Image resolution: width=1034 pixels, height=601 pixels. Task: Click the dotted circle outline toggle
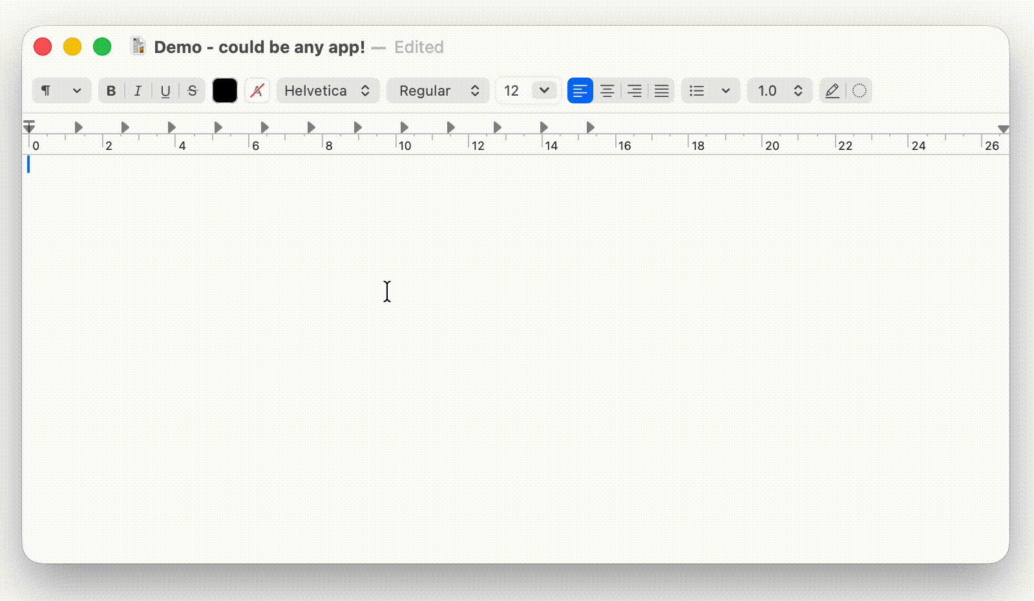tap(860, 90)
